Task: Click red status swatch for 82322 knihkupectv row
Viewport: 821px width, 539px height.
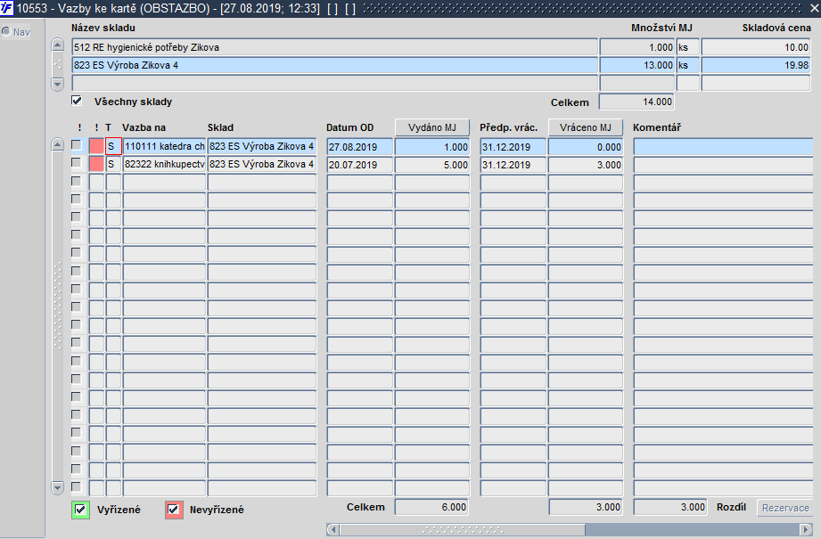Action: point(97,164)
